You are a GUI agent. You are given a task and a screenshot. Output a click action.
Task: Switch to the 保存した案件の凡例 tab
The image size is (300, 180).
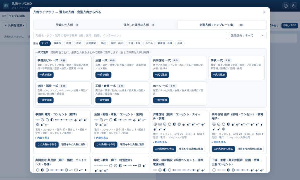click(139, 25)
